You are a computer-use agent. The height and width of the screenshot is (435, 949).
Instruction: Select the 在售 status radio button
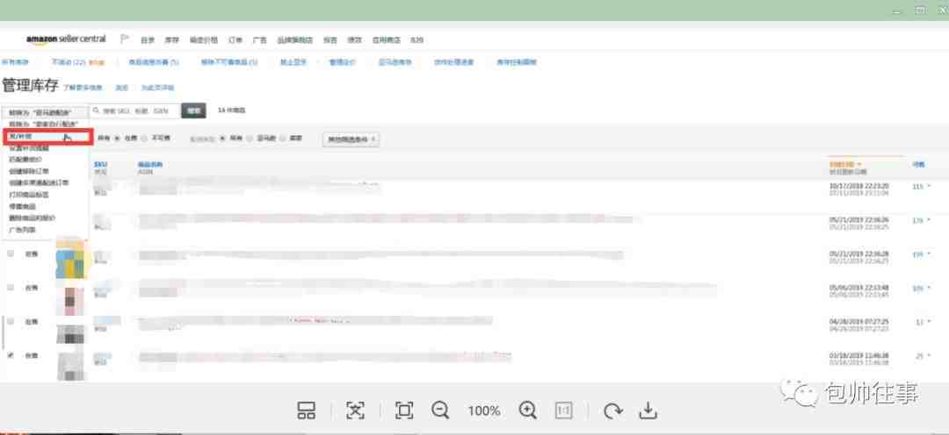118,139
